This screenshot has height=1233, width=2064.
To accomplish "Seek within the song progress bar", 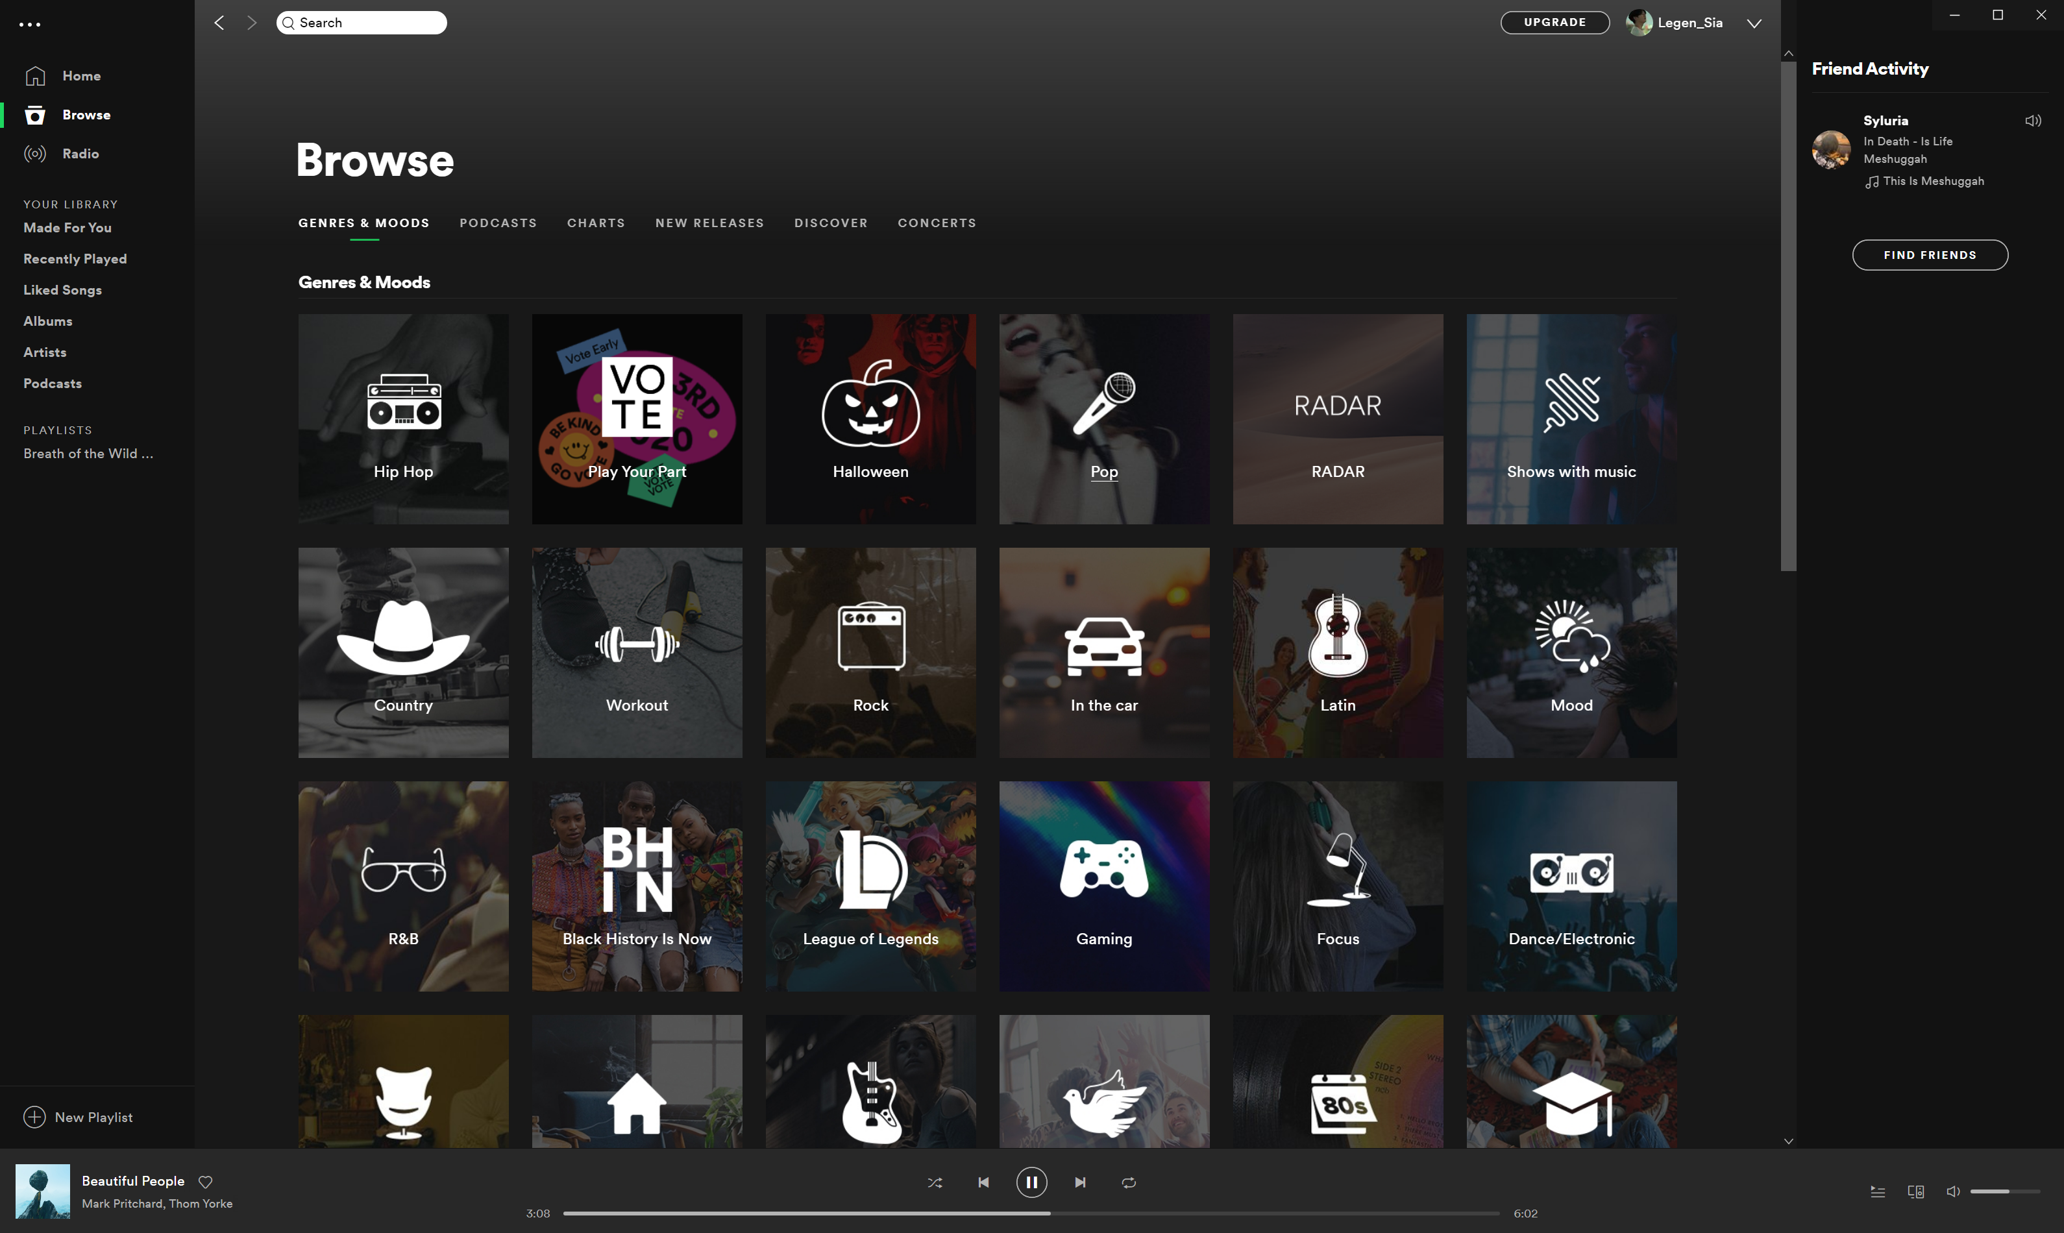I will point(1031,1213).
